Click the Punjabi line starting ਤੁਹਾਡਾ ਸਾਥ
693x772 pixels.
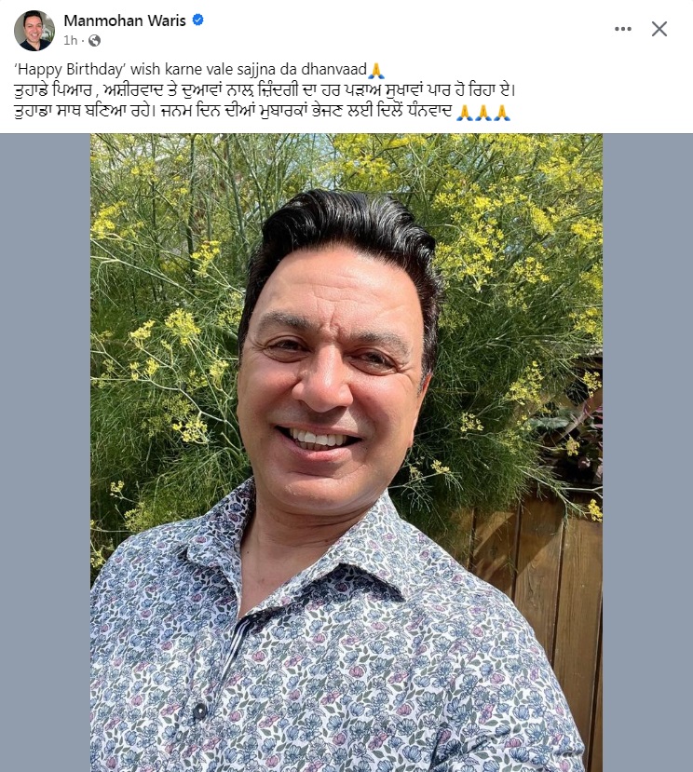click(262, 113)
